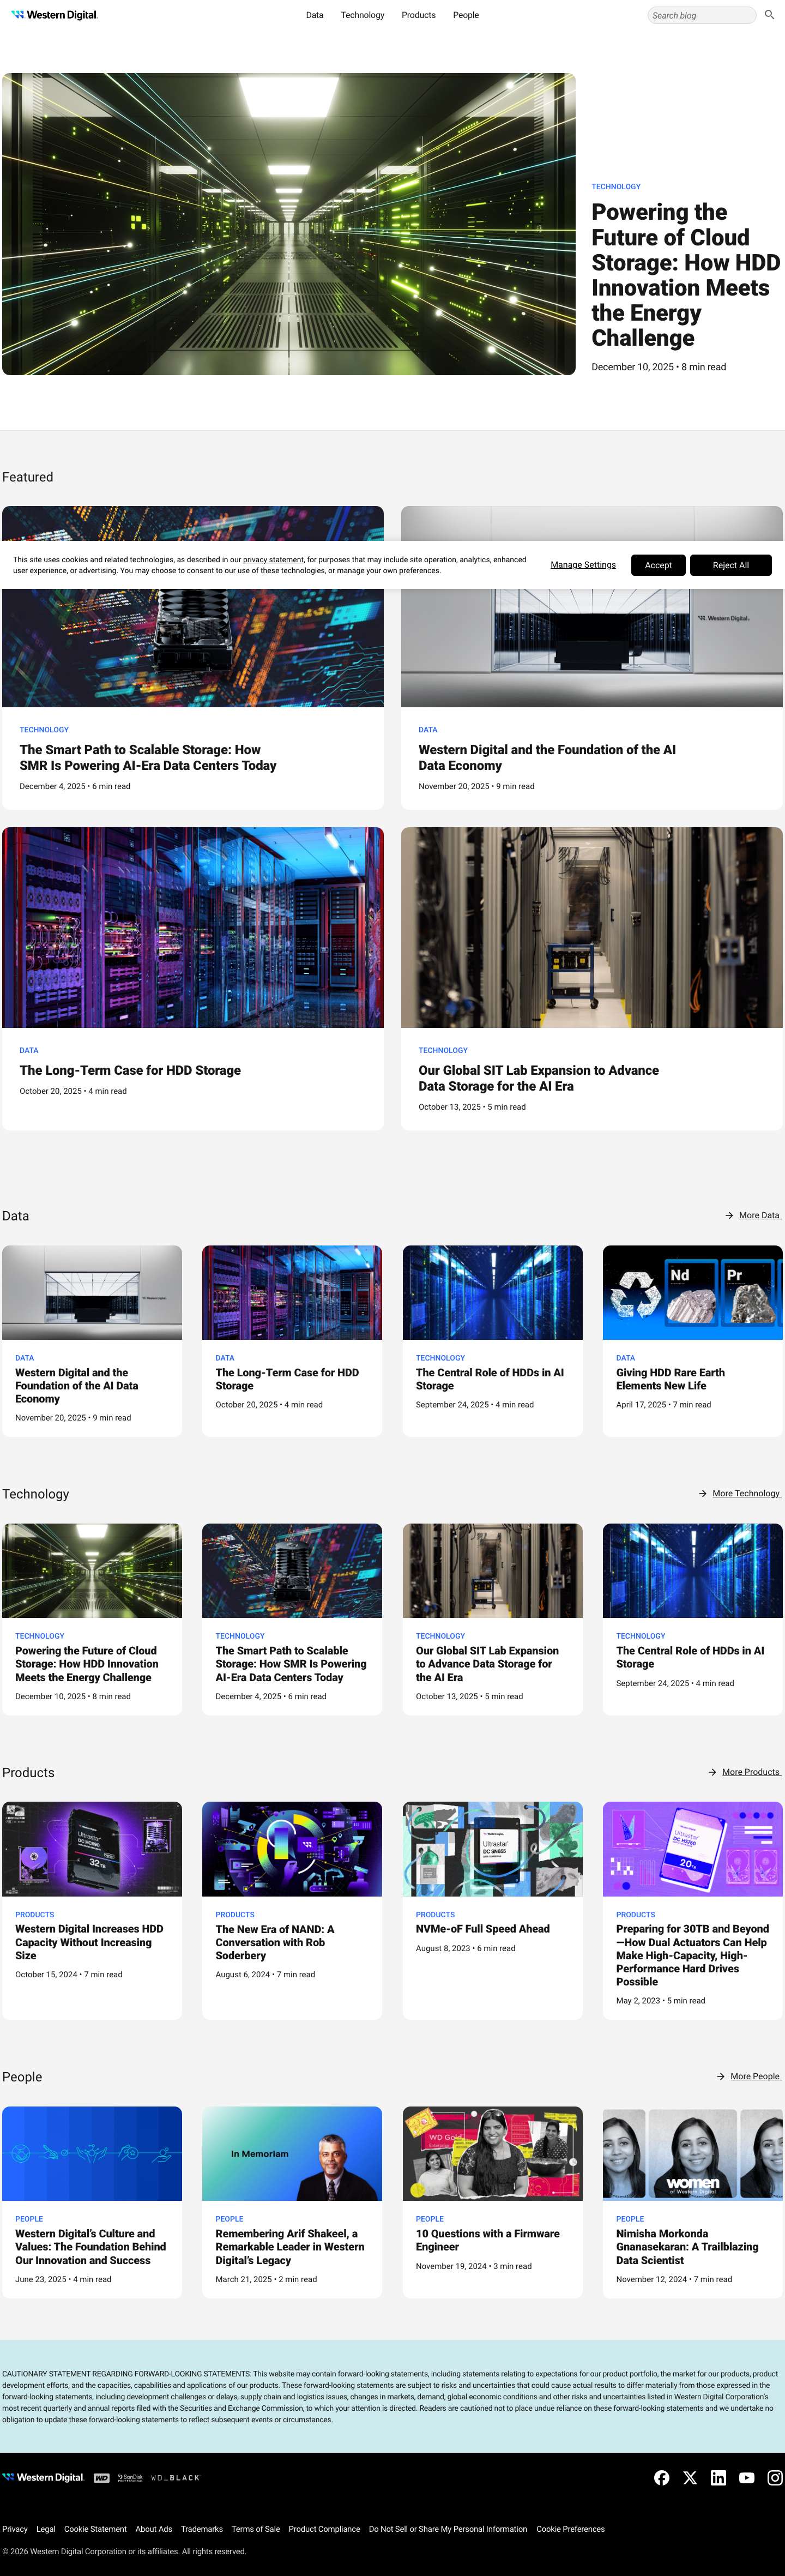The height and width of the screenshot is (2576, 785).
Task: Open the In Memoriam thumbnail
Action: point(292,2153)
